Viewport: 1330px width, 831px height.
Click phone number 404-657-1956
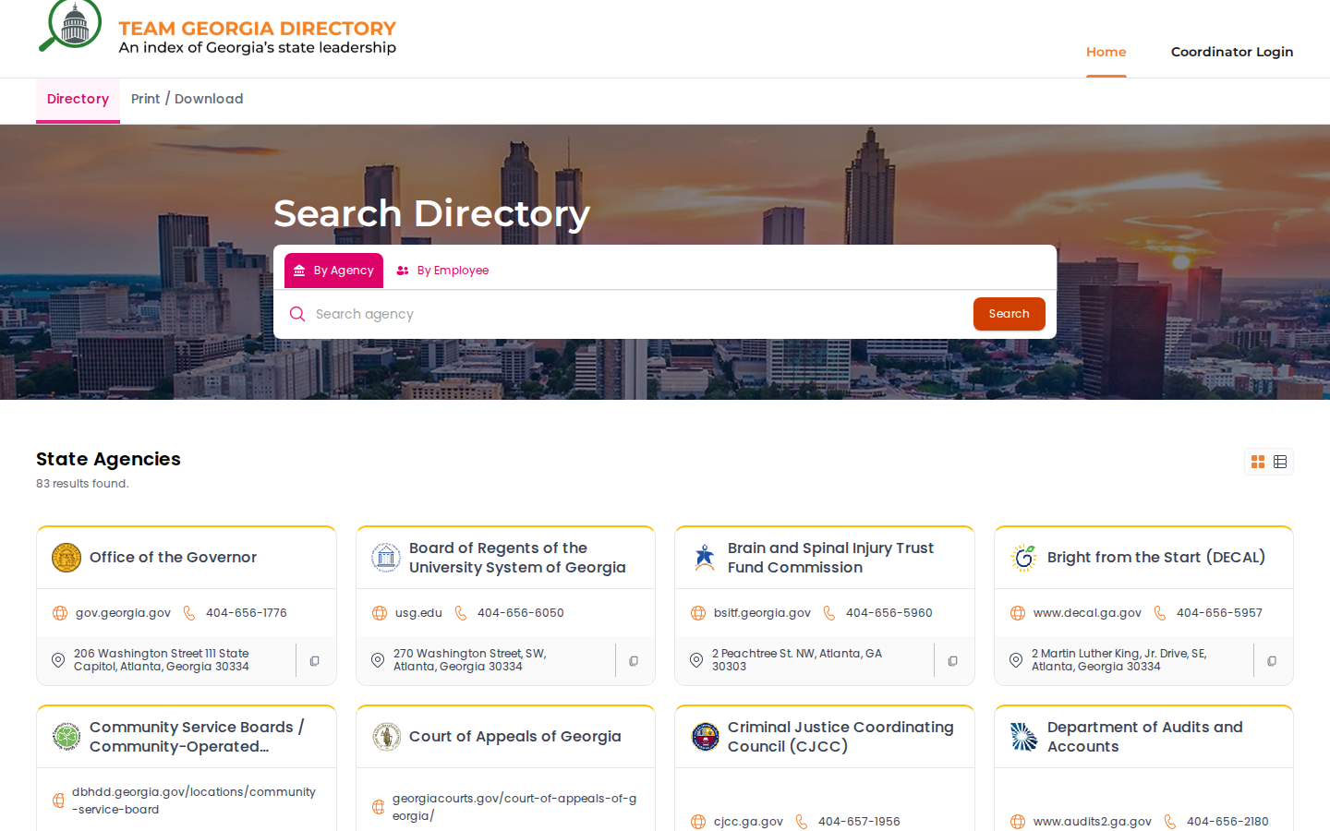point(859,822)
